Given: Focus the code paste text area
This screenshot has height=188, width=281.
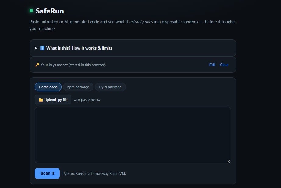Looking at the screenshot, I should (133, 135).
